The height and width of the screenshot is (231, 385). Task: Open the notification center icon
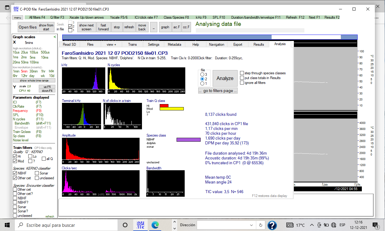(x=375, y=225)
